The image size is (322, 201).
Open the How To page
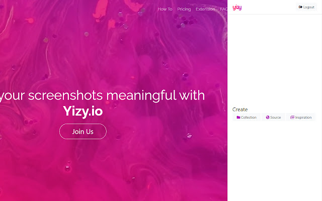[x=165, y=9]
